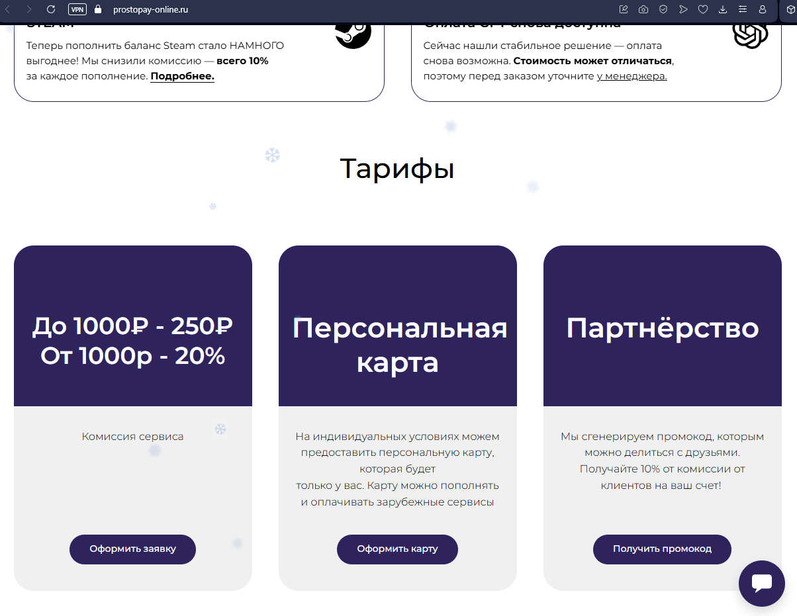Take a screenshot using the camera icon
797x616 pixels.
(643, 9)
